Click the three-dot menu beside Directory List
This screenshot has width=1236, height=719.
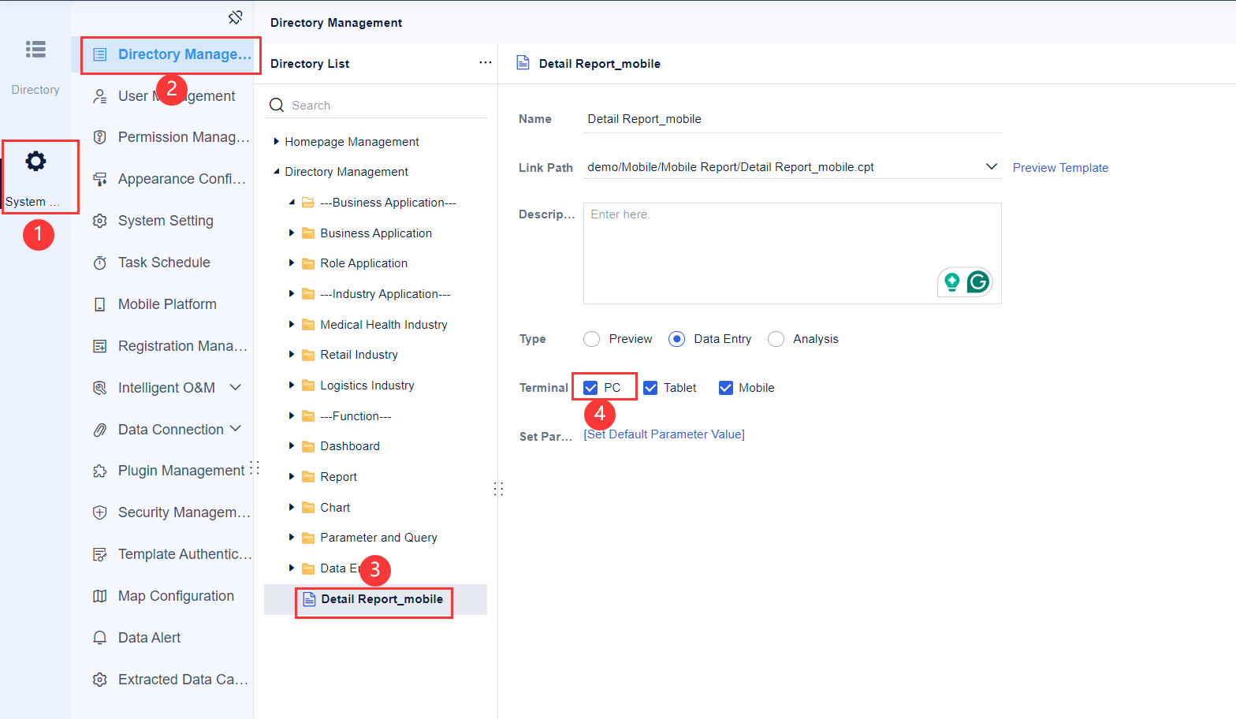coord(485,62)
